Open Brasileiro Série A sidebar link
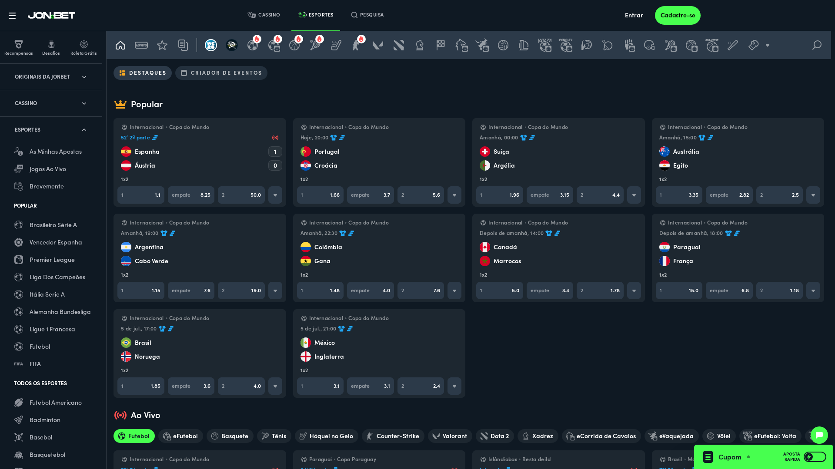This screenshot has width=835, height=469. click(53, 225)
